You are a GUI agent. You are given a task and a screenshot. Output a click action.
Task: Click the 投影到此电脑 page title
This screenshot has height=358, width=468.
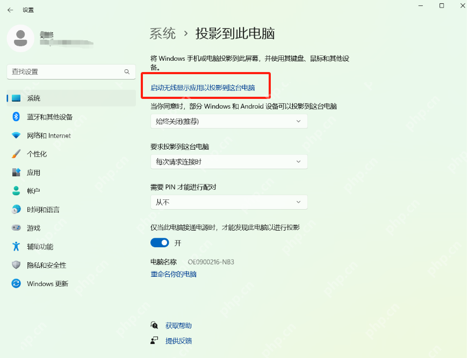coord(235,33)
